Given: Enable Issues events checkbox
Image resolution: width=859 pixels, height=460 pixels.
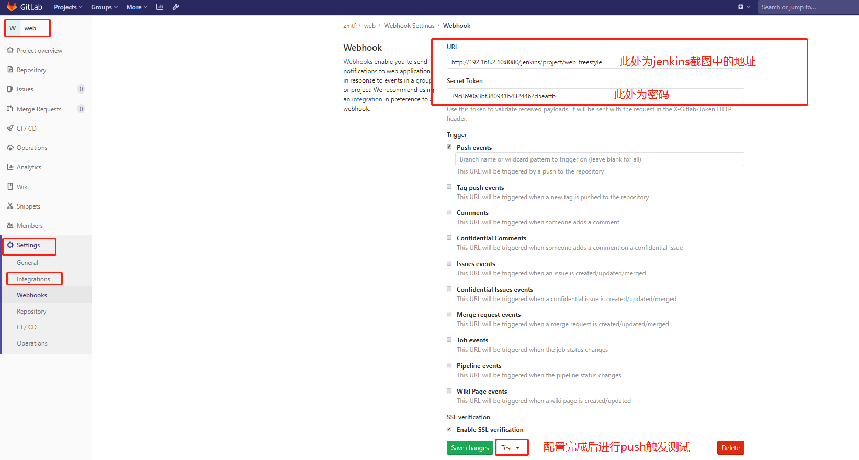Looking at the screenshot, I should 449,263.
